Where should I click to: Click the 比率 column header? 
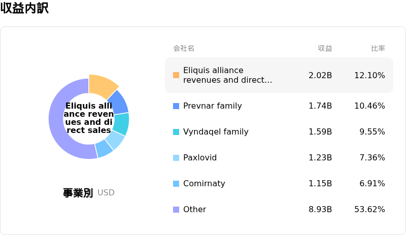378,48
